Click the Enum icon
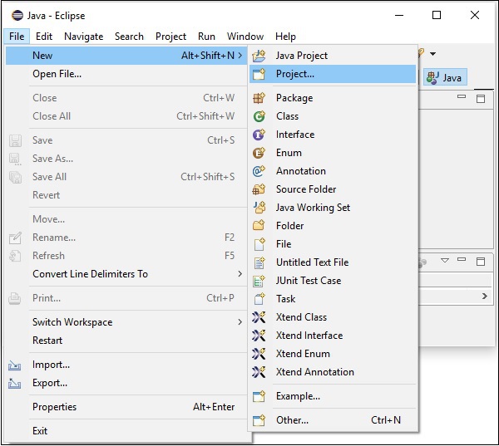 [259, 153]
